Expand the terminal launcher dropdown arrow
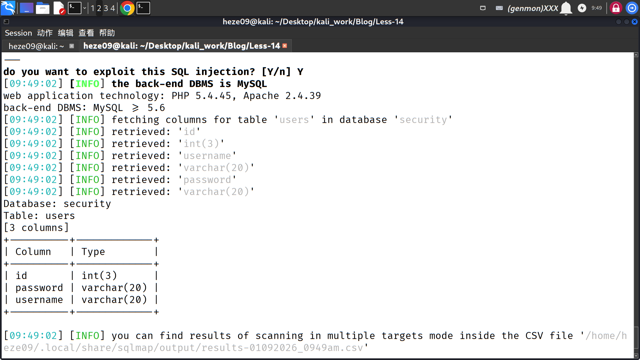Viewport: 640px width, 360px height. click(x=85, y=8)
